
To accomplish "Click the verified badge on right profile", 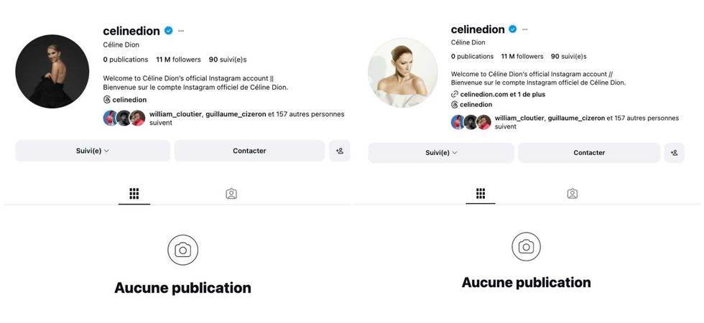I will point(513,29).
